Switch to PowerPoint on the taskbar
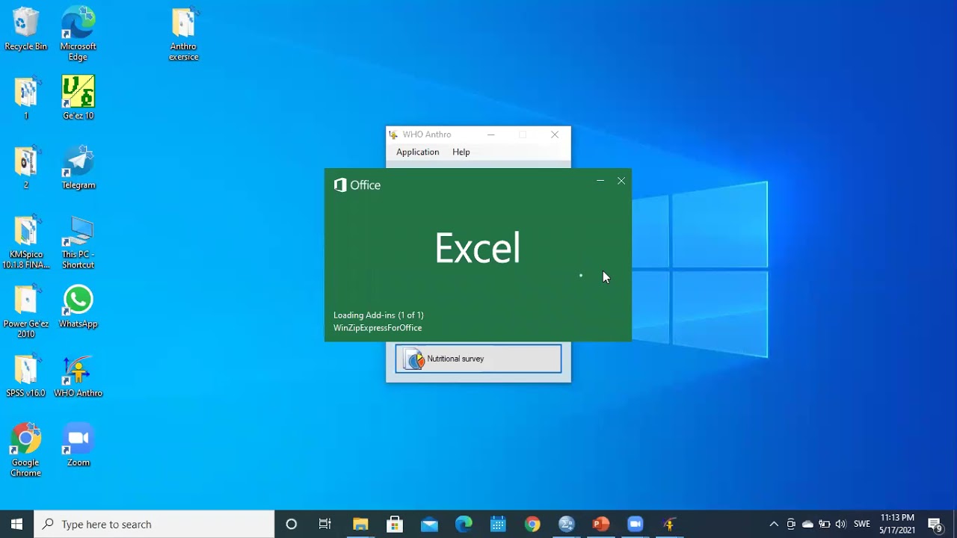Image resolution: width=957 pixels, height=538 pixels. coord(601,524)
